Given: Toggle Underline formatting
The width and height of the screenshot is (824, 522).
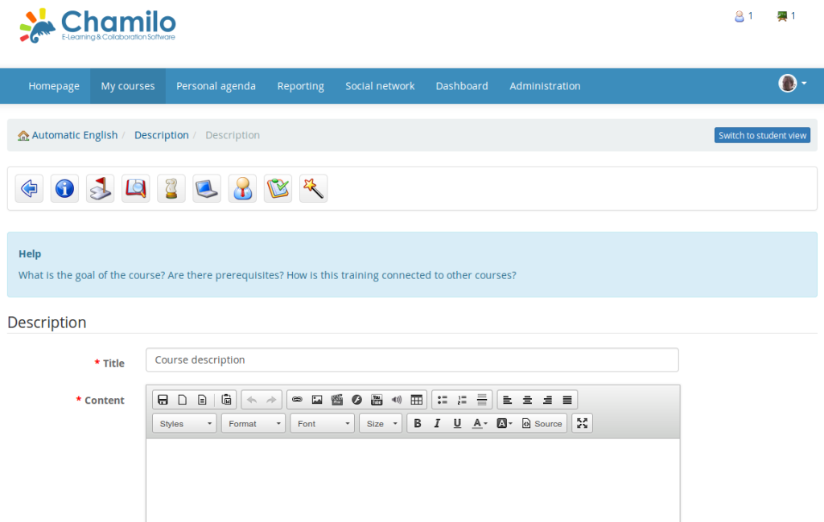Looking at the screenshot, I should coord(457,423).
